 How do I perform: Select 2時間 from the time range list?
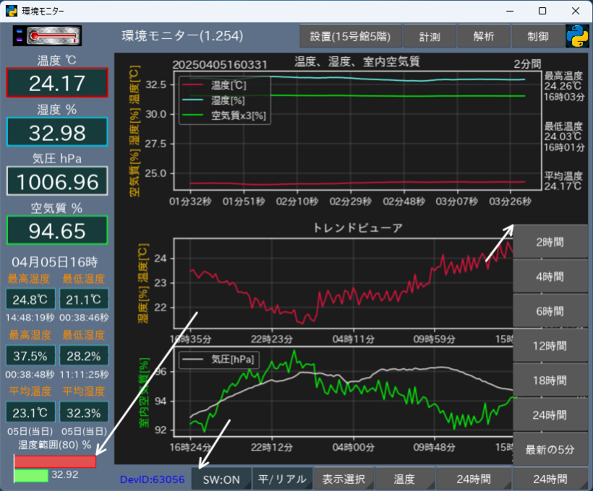pyautogui.click(x=550, y=242)
